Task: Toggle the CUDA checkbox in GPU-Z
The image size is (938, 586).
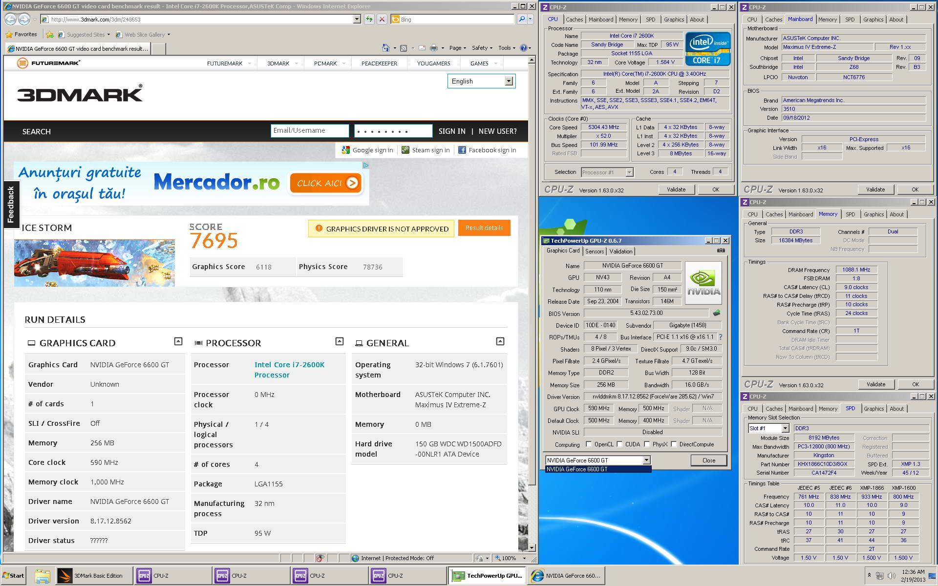Action: pyautogui.click(x=619, y=444)
